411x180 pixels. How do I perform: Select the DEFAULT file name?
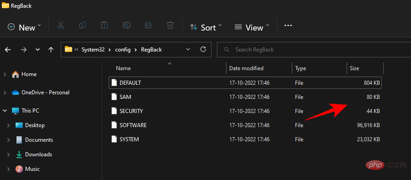point(130,82)
